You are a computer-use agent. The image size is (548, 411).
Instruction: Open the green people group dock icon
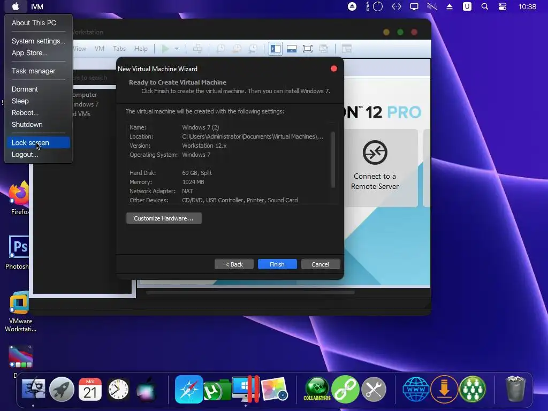473,390
